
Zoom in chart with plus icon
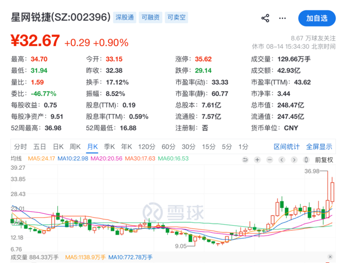[257, 159]
